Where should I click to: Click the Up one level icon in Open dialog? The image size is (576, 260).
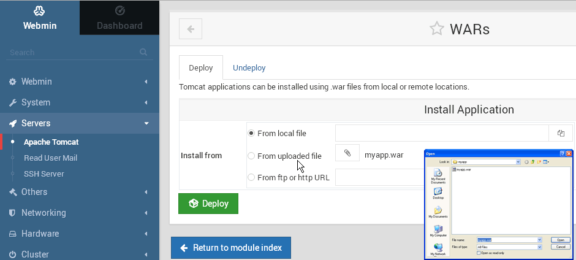click(x=532, y=162)
